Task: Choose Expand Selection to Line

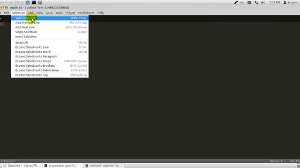Action: [50, 47]
